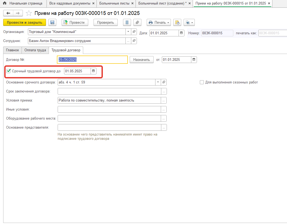
Task: Expand Основание срочного договора dropdown
Action: pyautogui.click(x=158, y=82)
